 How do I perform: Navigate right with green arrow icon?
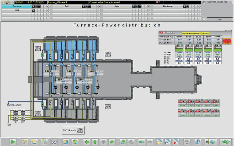[x=112, y=142]
